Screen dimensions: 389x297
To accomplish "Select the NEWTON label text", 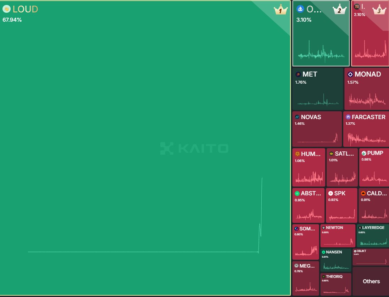I will 334,228.
